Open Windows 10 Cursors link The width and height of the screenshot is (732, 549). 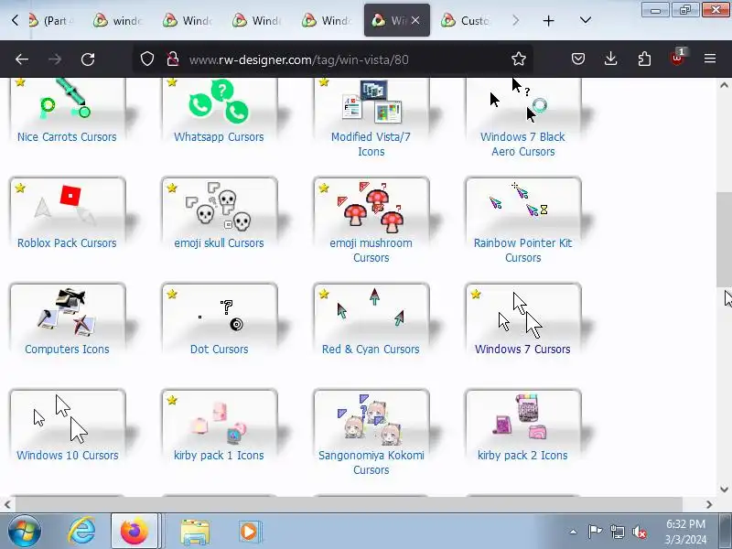(x=67, y=455)
